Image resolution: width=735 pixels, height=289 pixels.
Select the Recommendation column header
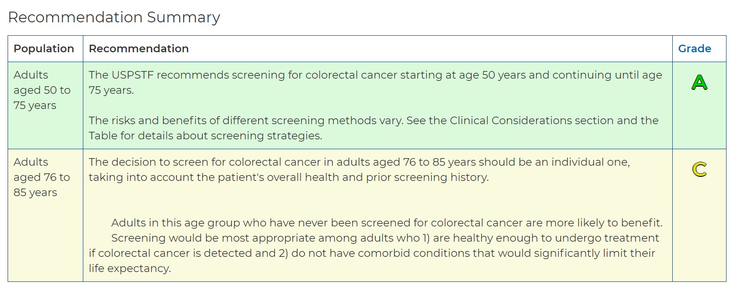139,49
